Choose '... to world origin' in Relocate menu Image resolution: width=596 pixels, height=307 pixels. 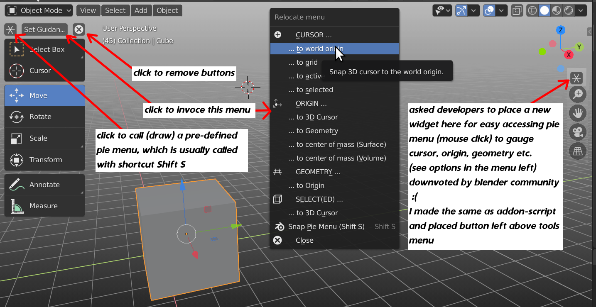click(334, 49)
